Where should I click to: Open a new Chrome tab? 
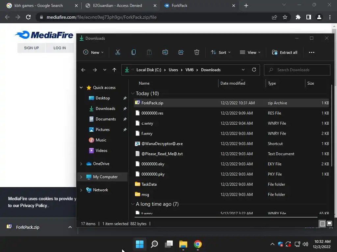coord(246,6)
